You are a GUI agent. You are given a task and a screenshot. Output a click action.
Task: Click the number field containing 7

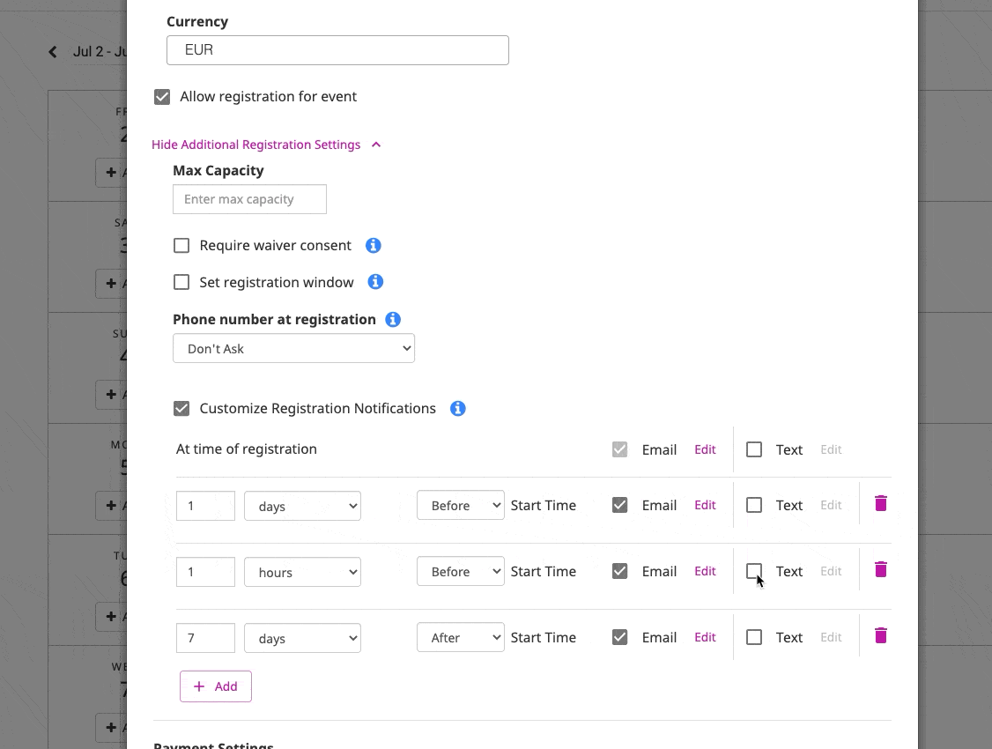[205, 638]
